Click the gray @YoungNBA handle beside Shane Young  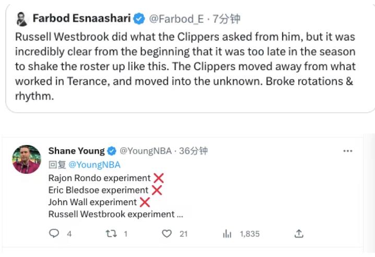[x=145, y=151]
